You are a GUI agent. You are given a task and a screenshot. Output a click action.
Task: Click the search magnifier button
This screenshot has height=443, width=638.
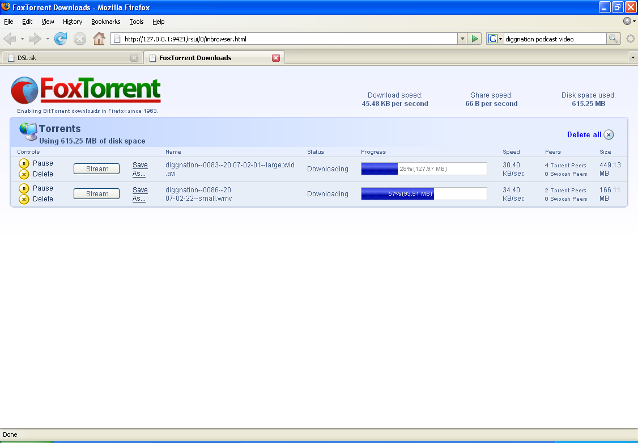[613, 39]
